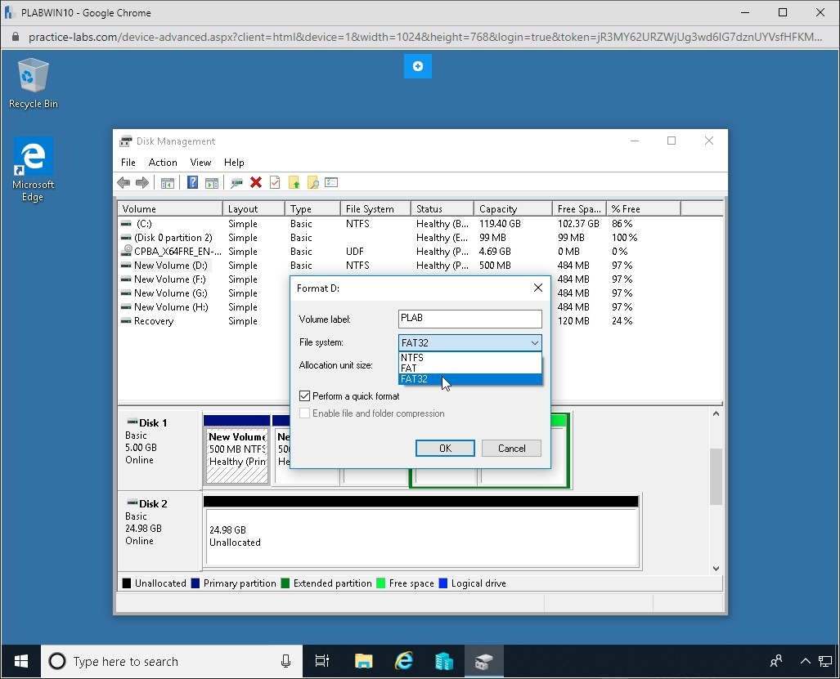Sort by the % Free column header
The image size is (840, 679).
pyautogui.click(x=644, y=208)
